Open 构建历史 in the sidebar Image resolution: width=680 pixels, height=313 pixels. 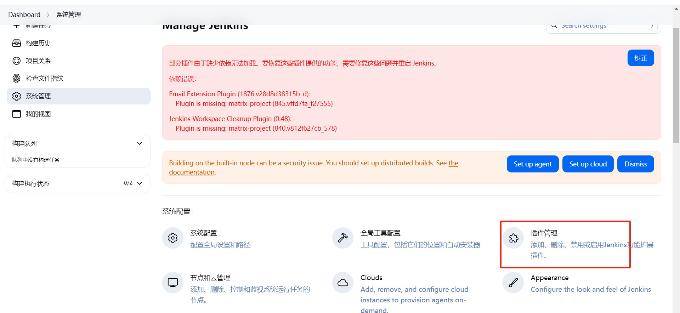pos(78,43)
